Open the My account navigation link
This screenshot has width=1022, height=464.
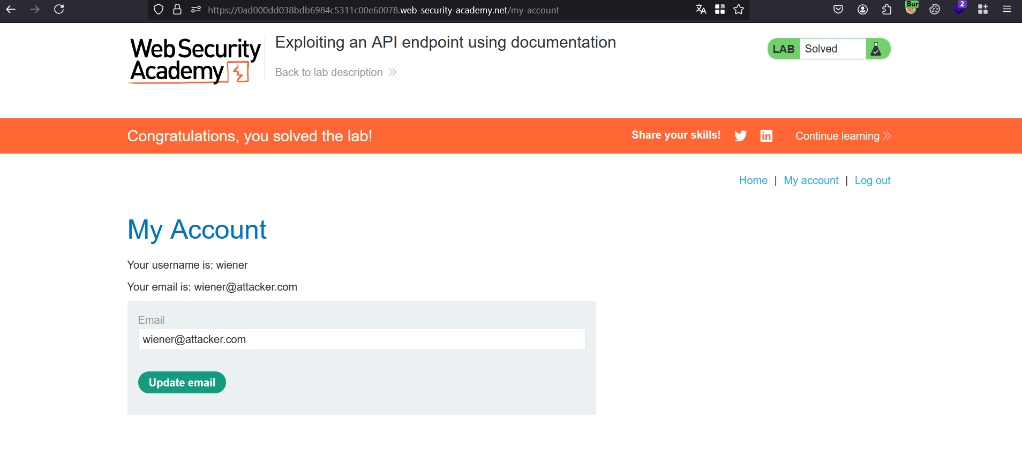tap(811, 180)
